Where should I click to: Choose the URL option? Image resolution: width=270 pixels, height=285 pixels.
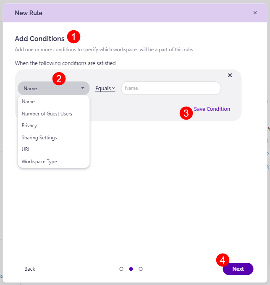pyautogui.click(x=26, y=149)
